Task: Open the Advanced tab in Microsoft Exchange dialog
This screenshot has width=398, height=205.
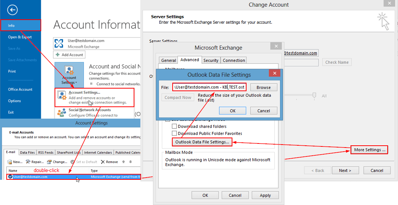Action: coord(190,60)
